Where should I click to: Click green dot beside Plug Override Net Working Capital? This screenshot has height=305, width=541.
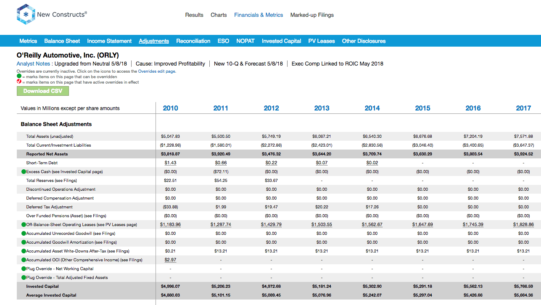tap(24, 268)
